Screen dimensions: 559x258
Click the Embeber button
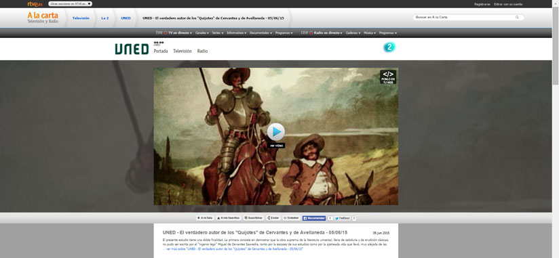point(292,218)
